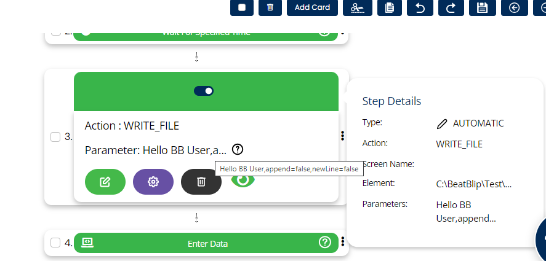Viewport: 546px width, 261px height.
Task: Check the checkbox for step 3
Action: point(55,137)
